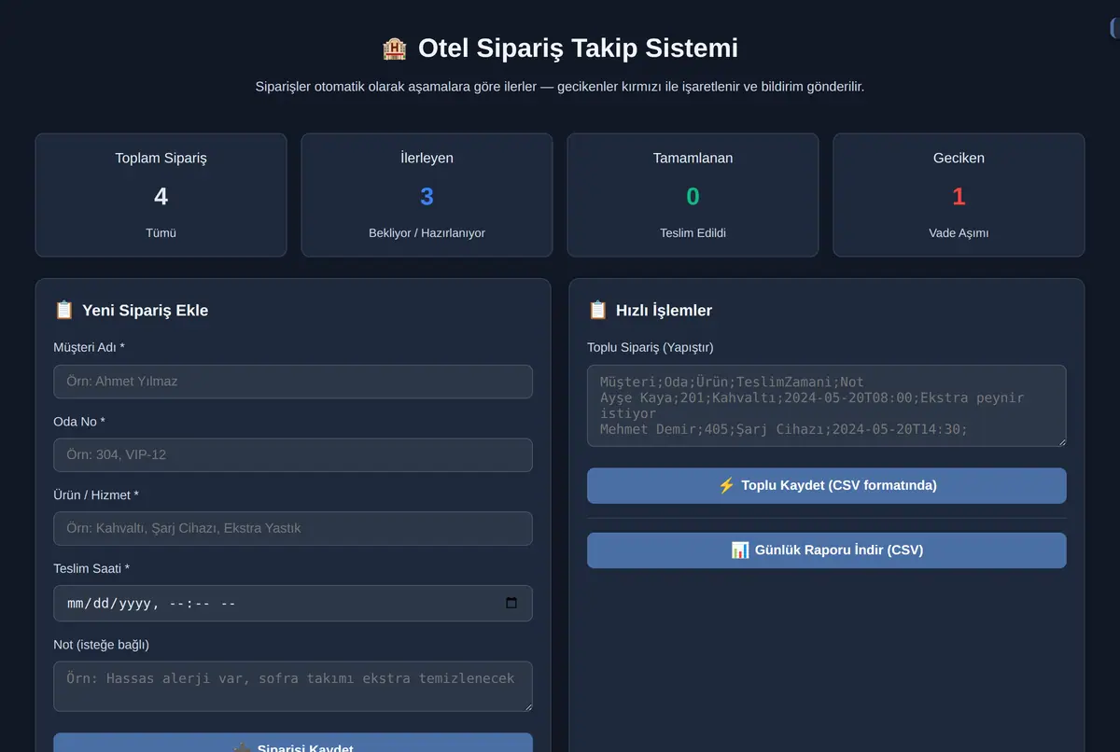Screen dimensions: 1120x752
Task: Save the order with Siparişi Kaydet
Action: pos(293,743)
